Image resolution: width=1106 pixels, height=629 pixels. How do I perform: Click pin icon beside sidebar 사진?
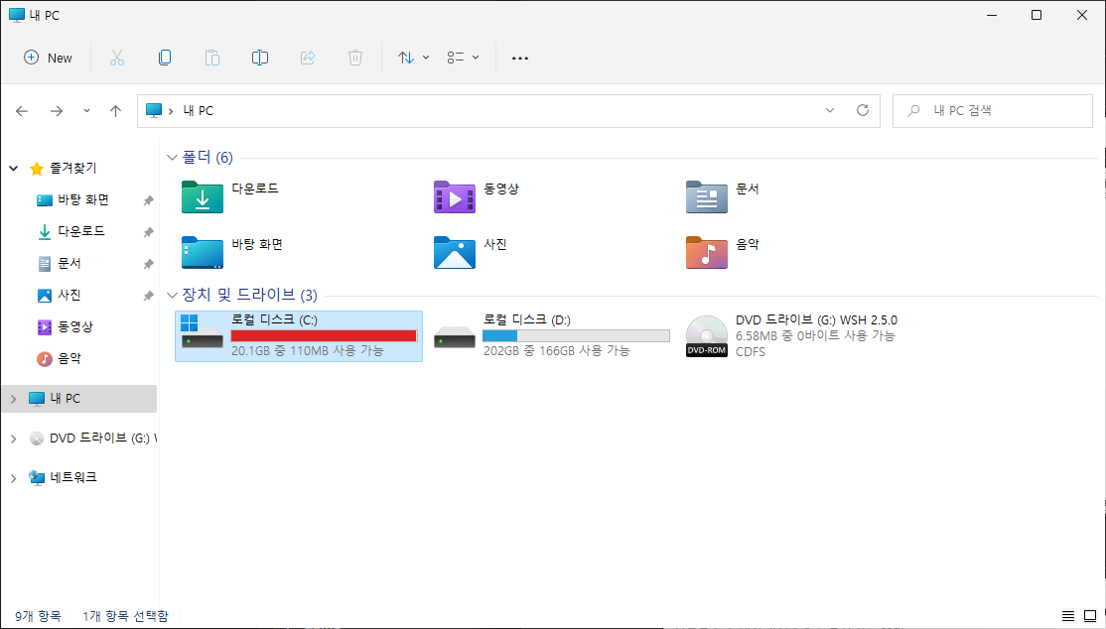click(148, 297)
